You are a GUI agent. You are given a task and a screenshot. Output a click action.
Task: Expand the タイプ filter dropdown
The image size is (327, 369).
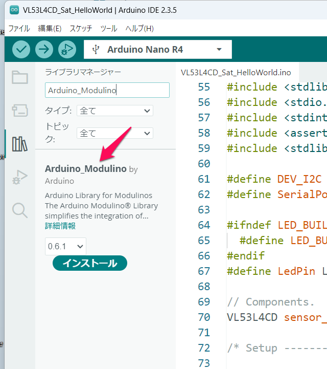(114, 111)
